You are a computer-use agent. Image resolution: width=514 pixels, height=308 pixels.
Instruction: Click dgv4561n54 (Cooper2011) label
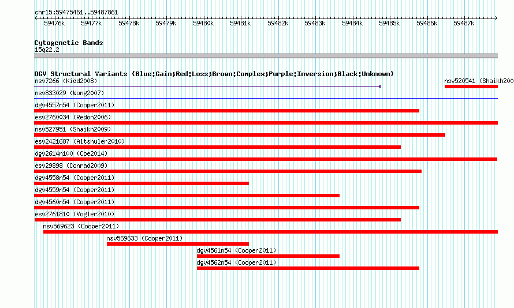coord(236,250)
